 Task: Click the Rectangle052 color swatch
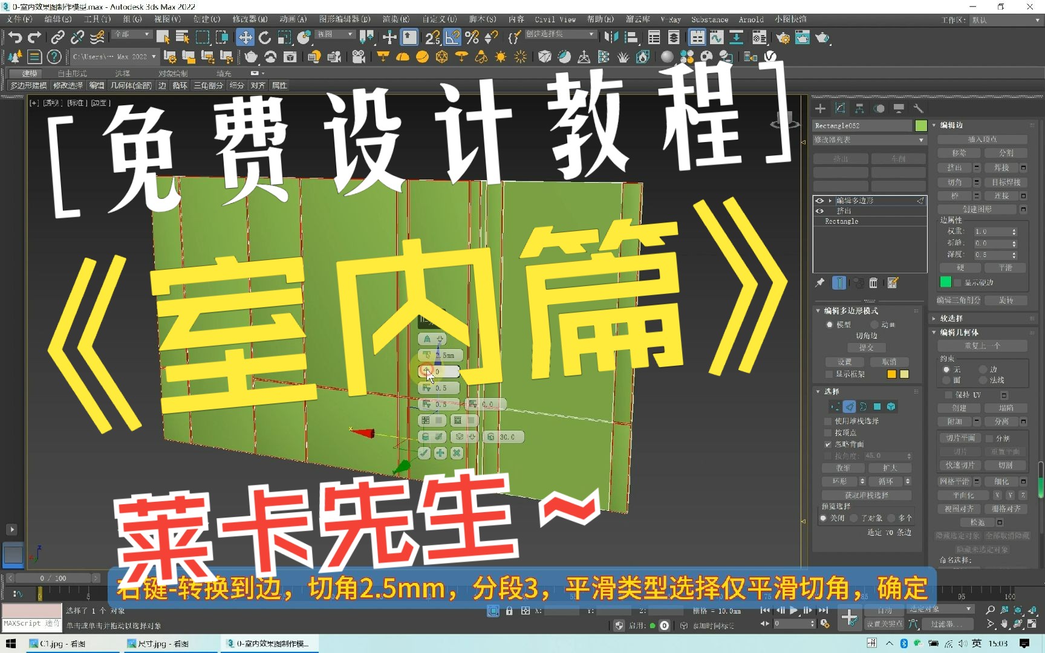(921, 125)
